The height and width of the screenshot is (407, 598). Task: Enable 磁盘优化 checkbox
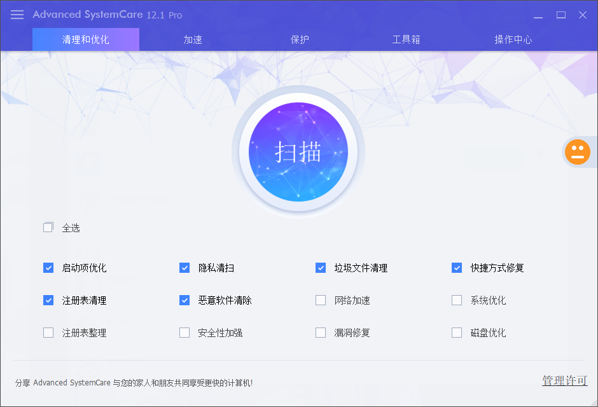[x=457, y=333]
